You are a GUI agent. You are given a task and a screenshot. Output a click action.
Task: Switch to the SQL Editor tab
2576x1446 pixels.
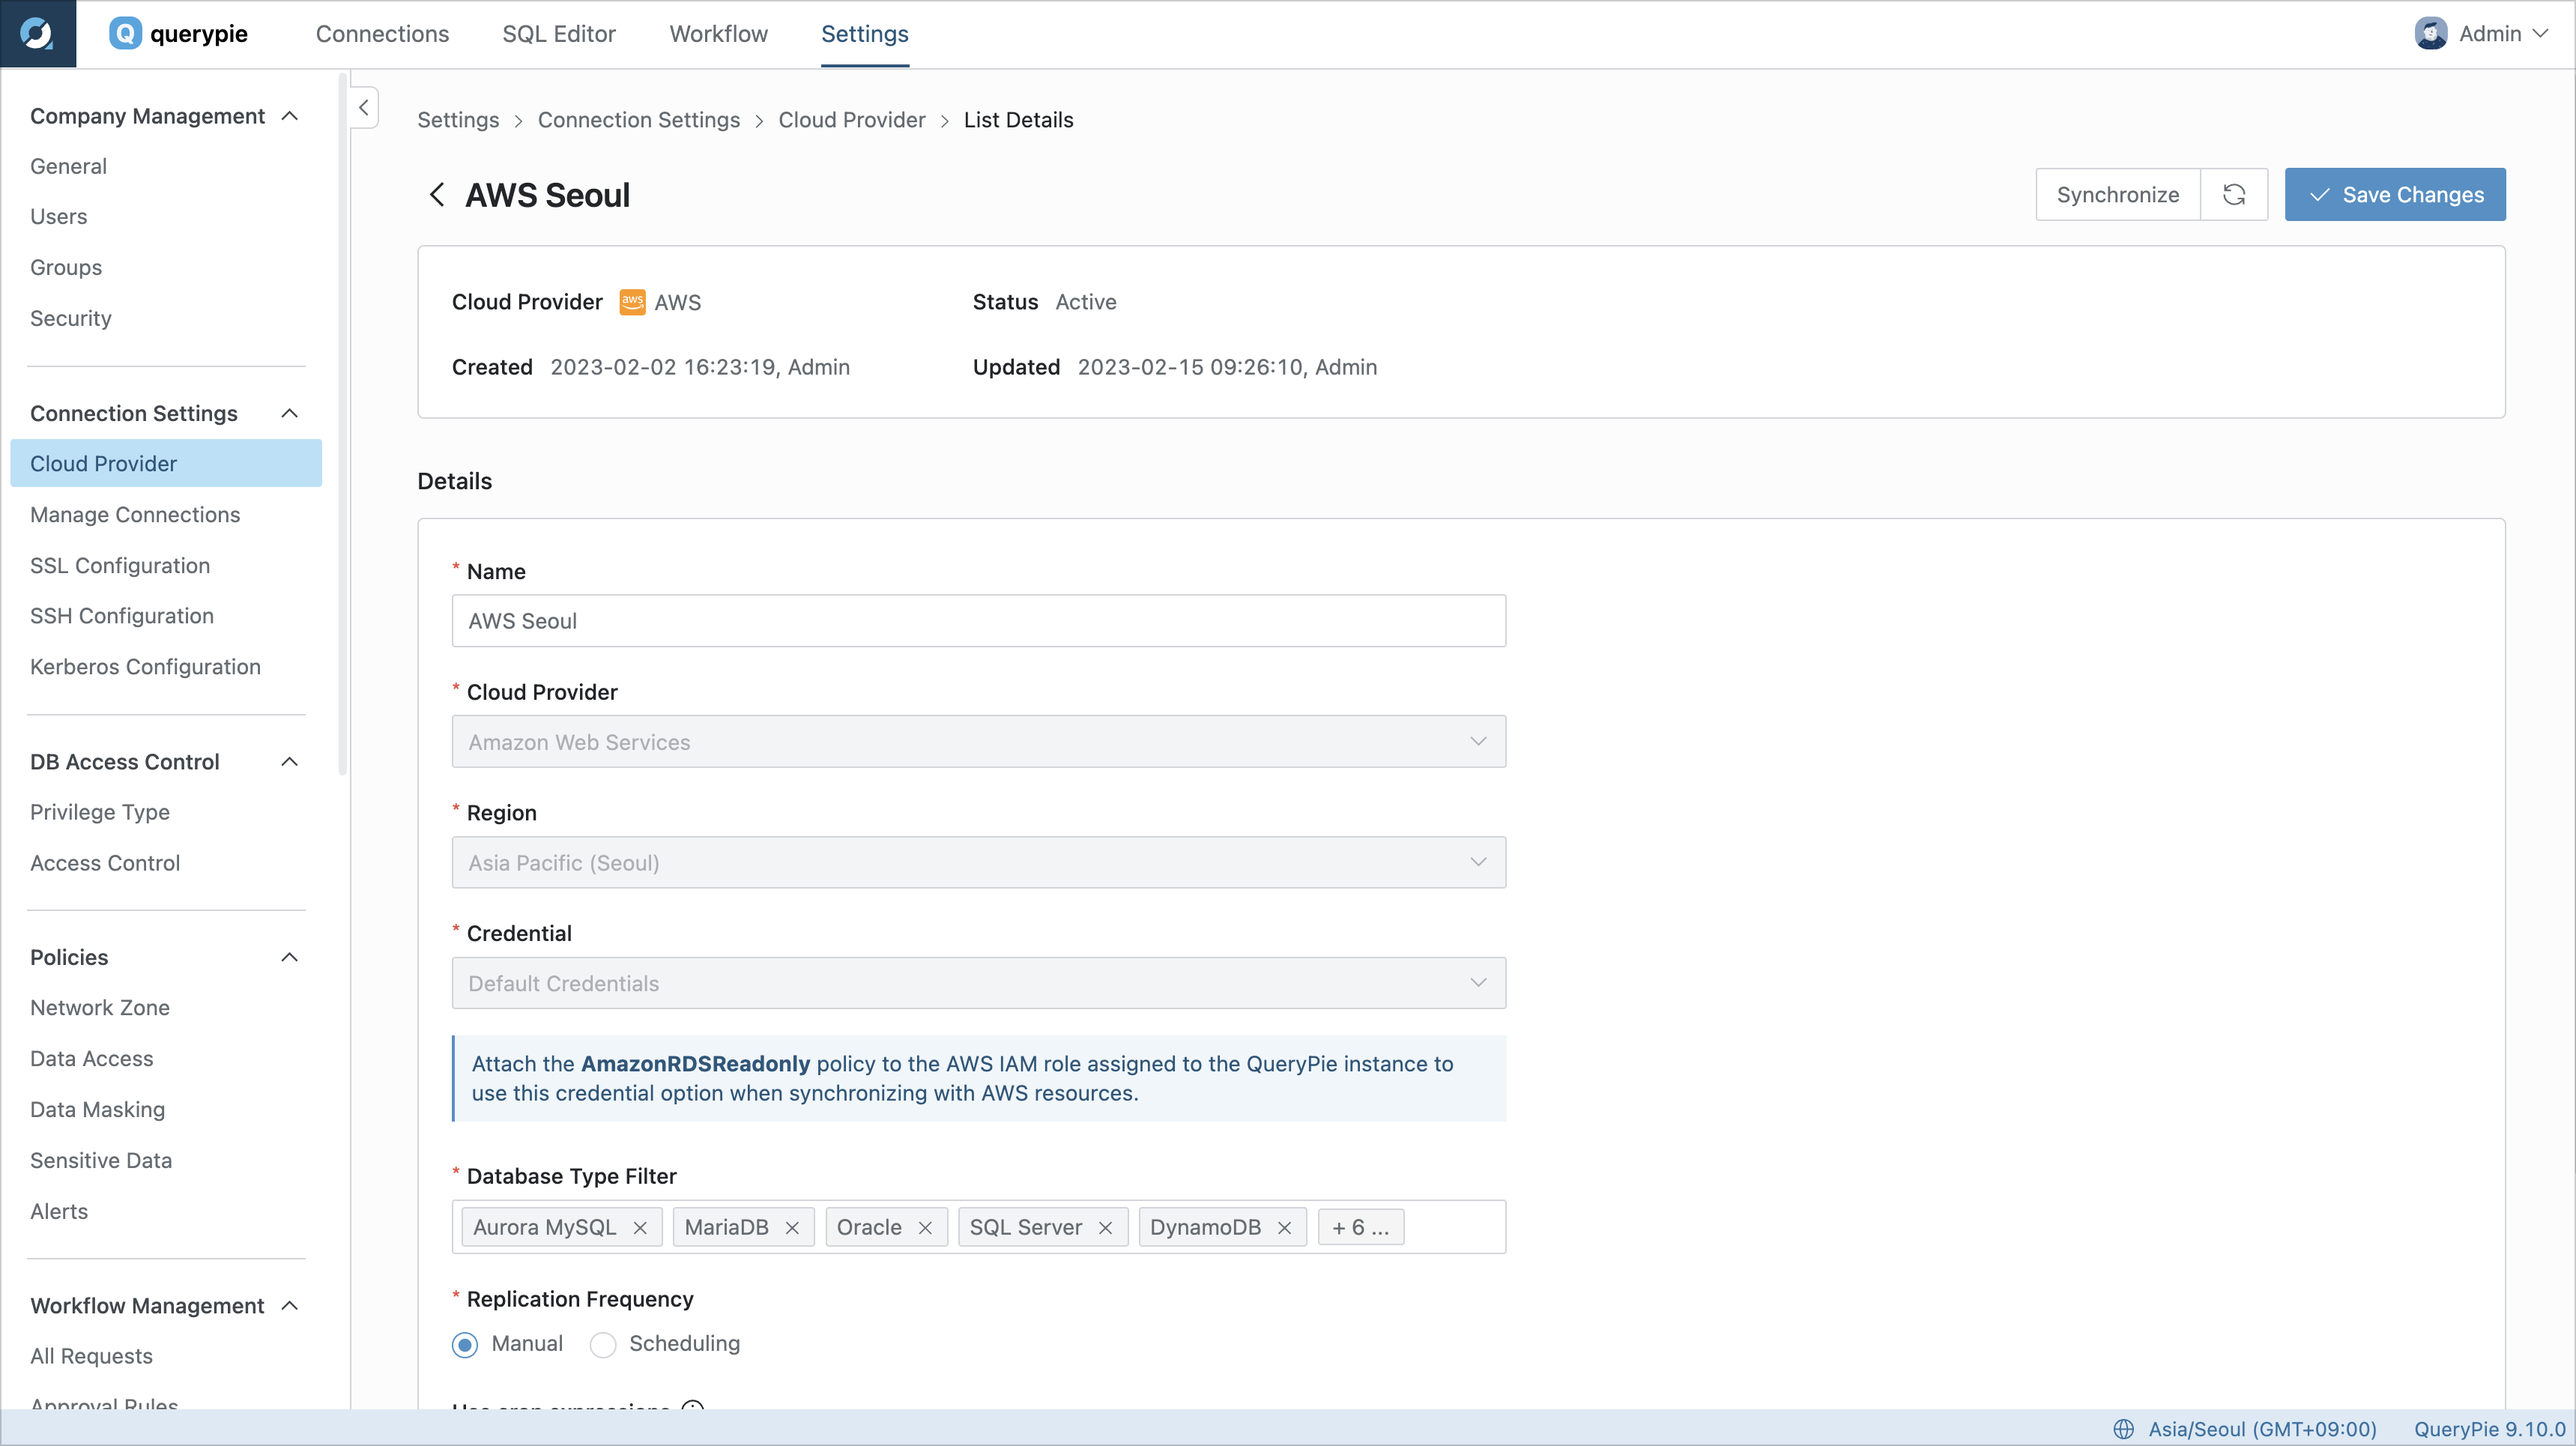[x=558, y=33]
